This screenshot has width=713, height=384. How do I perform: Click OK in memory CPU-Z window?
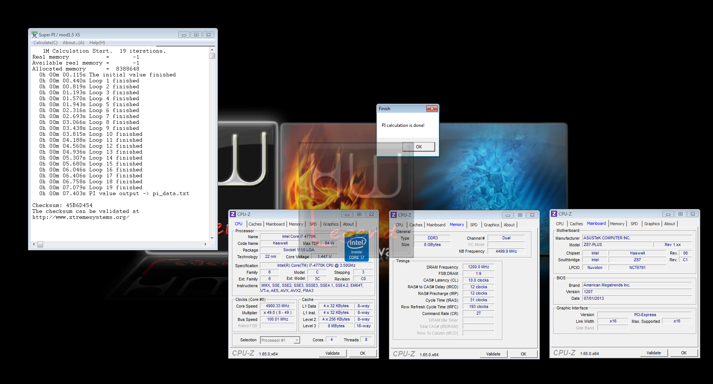tap(523, 354)
